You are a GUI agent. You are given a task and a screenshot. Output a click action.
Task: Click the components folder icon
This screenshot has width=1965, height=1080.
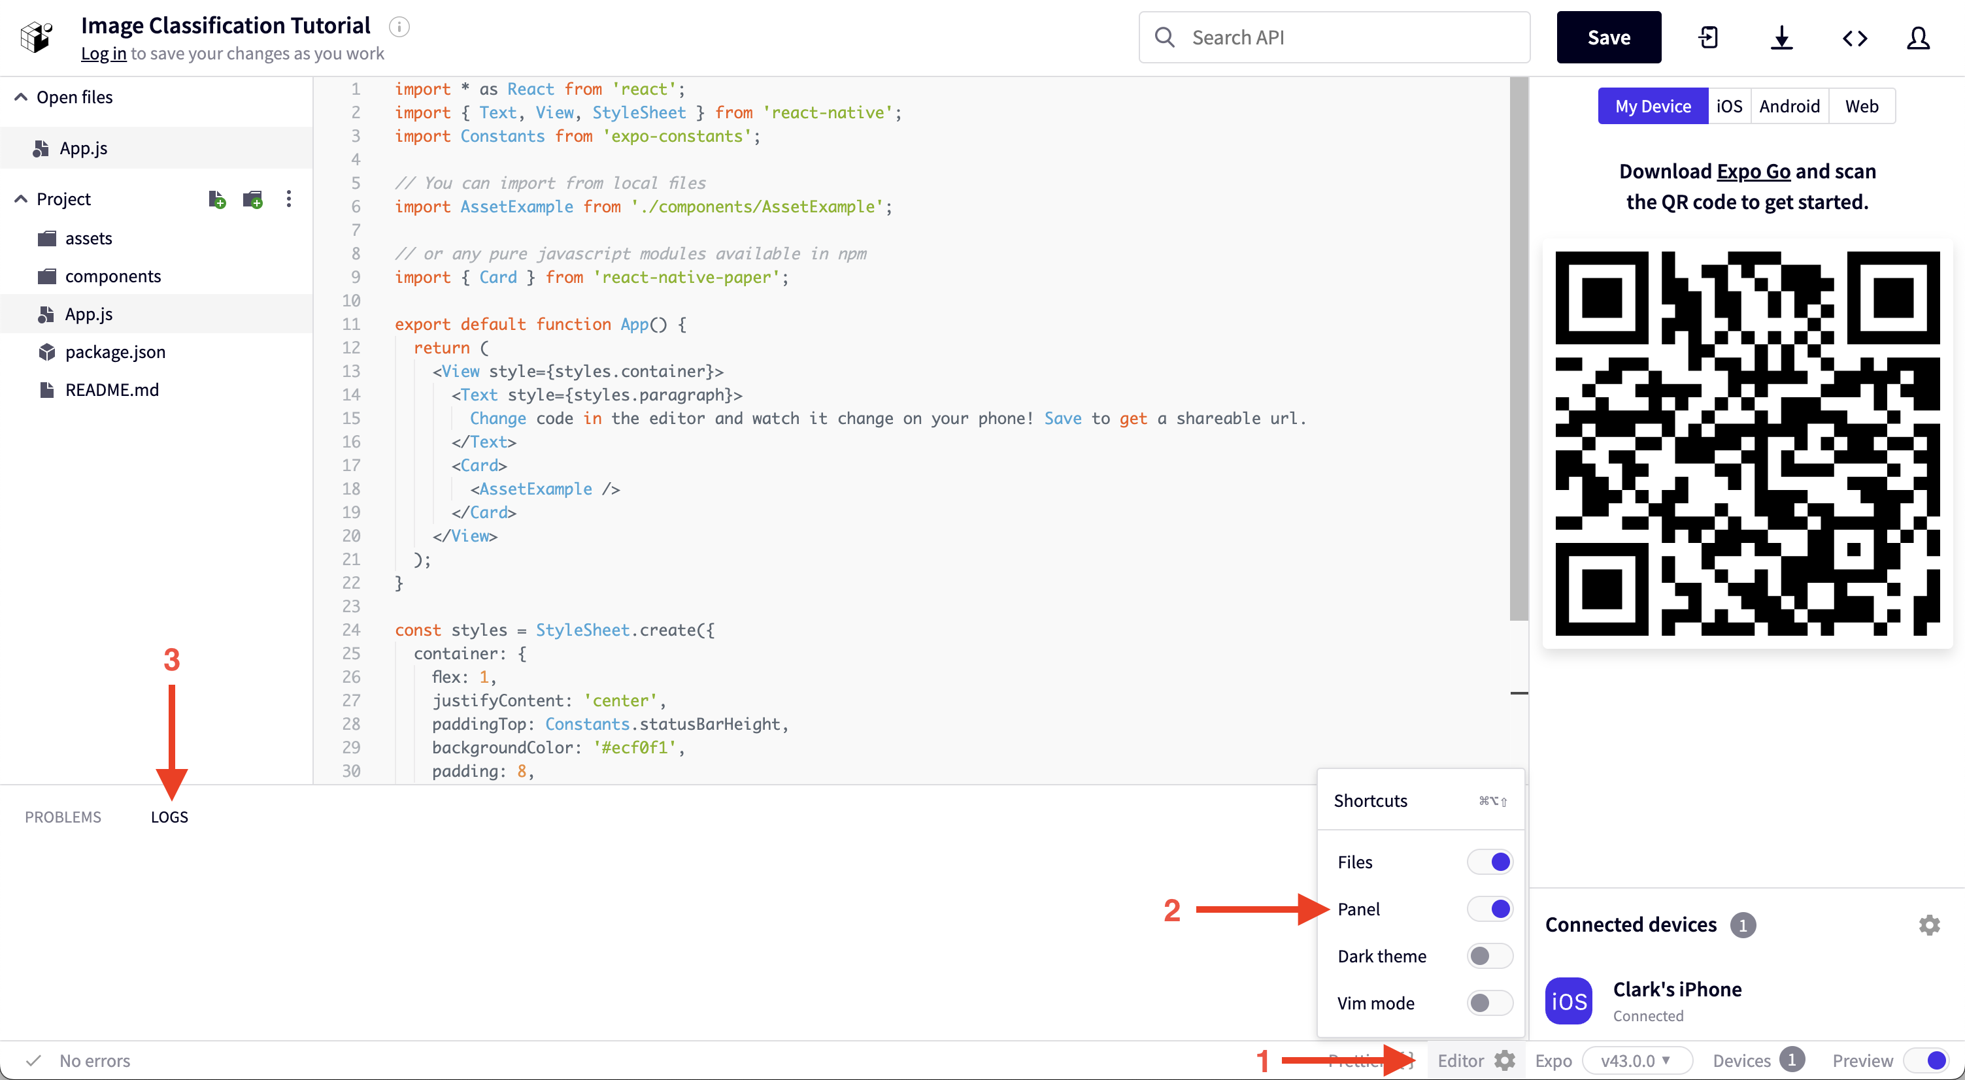tap(47, 276)
